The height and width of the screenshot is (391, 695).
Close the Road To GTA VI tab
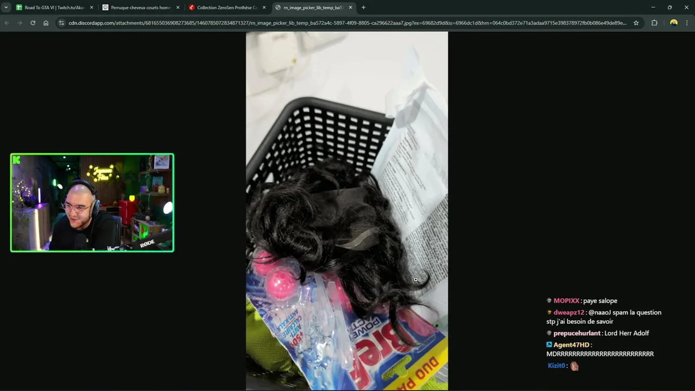[x=91, y=8]
